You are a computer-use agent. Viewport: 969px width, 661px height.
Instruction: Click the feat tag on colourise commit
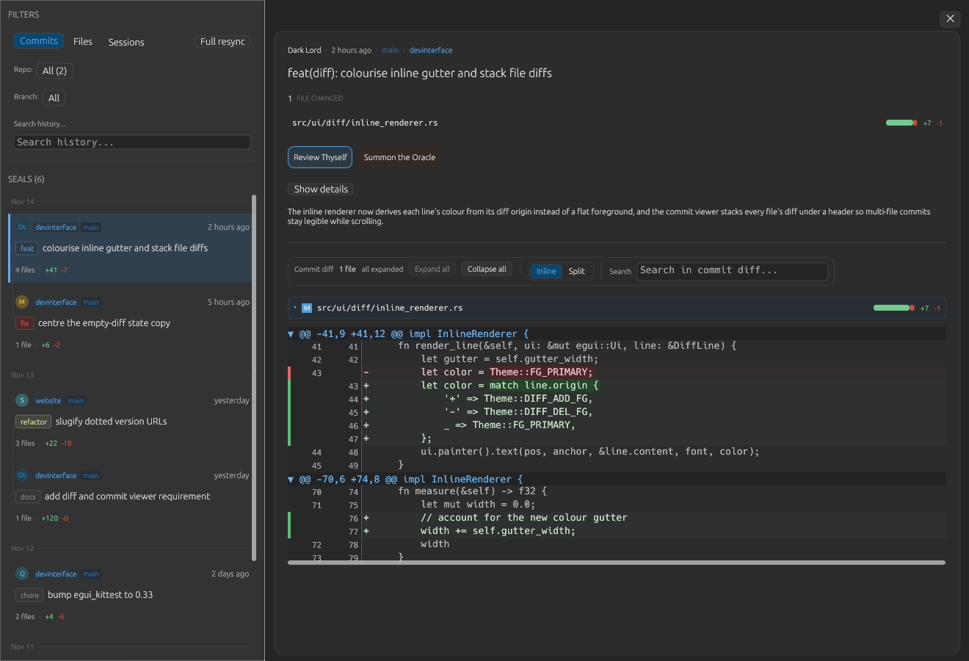(27, 248)
